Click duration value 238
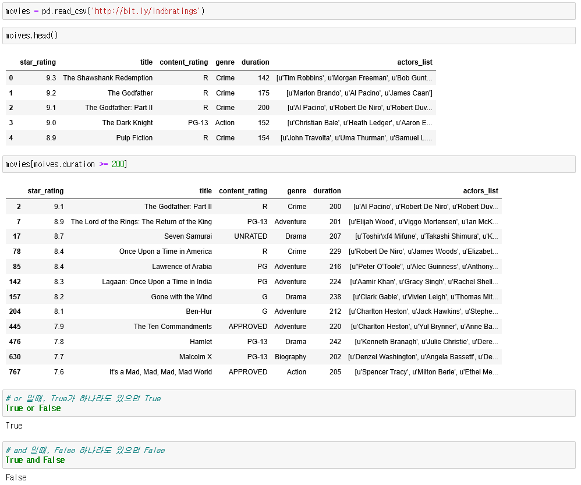581x485 pixels. click(x=335, y=297)
